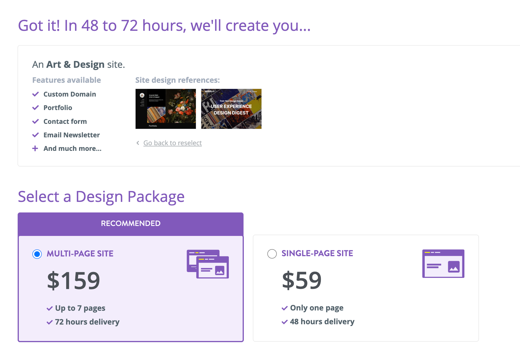The image size is (520, 358).
Task: Click the Multi-Page Site package title
Action: coord(80,254)
